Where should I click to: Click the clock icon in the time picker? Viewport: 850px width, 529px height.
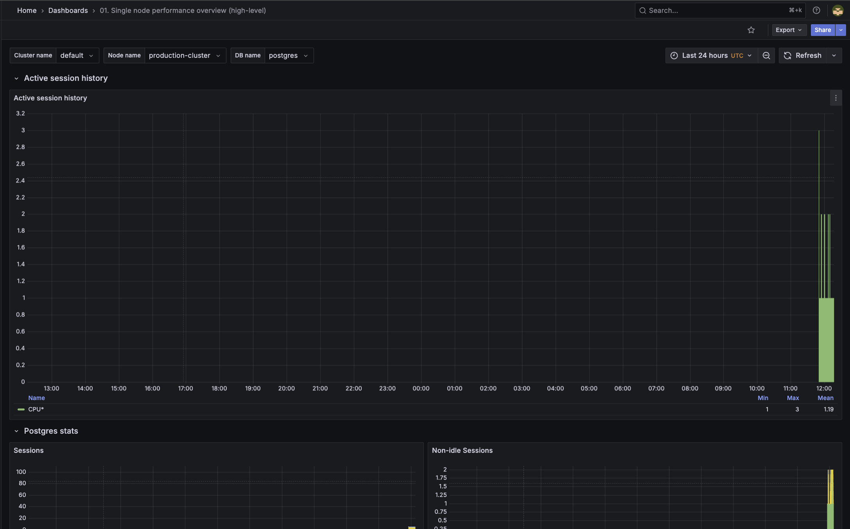click(674, 55)
